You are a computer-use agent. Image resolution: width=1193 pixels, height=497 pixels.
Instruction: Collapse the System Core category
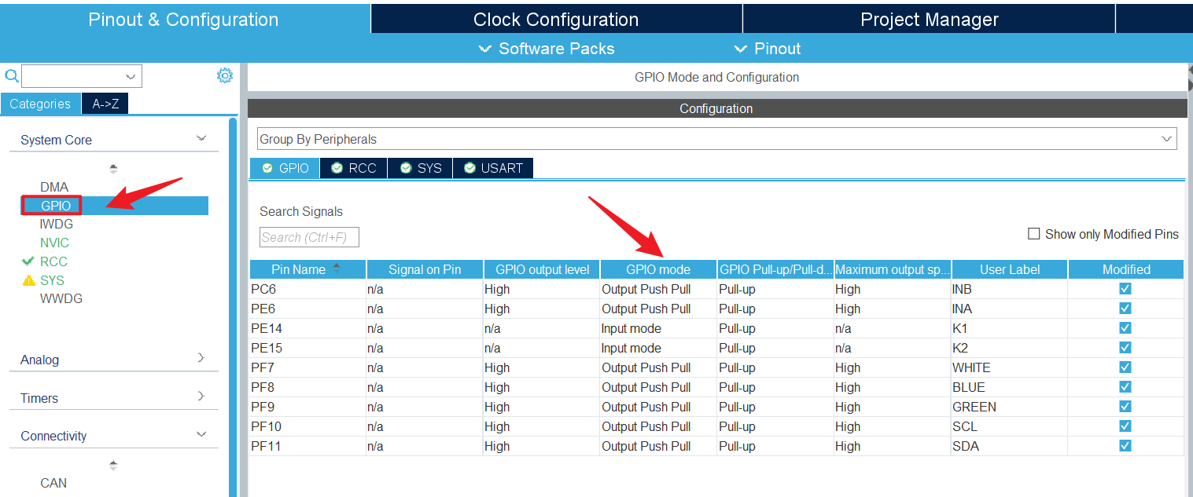201,139
